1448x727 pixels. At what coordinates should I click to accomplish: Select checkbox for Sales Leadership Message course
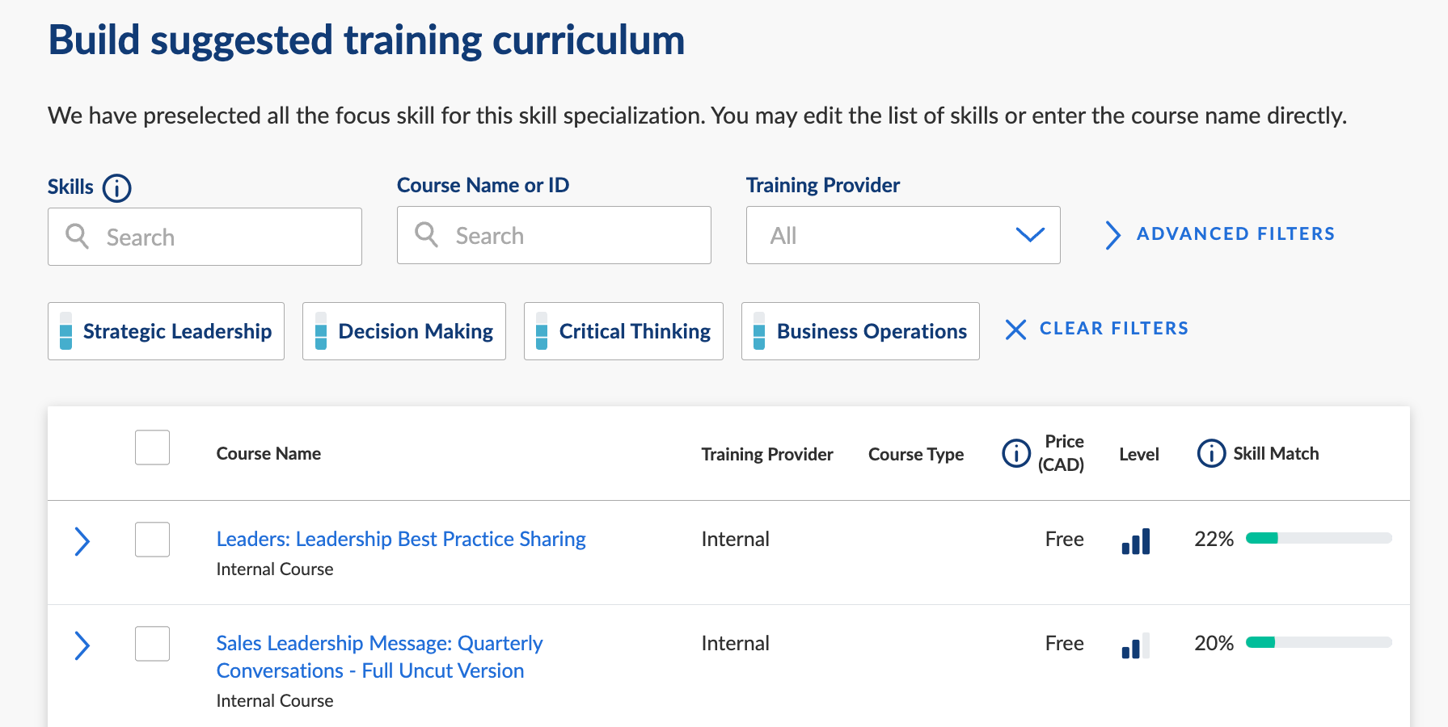click(152, 644)
